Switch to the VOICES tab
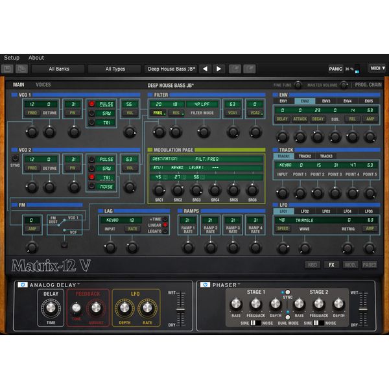Viewport: 389px width, 389px height. click(43, 85)
